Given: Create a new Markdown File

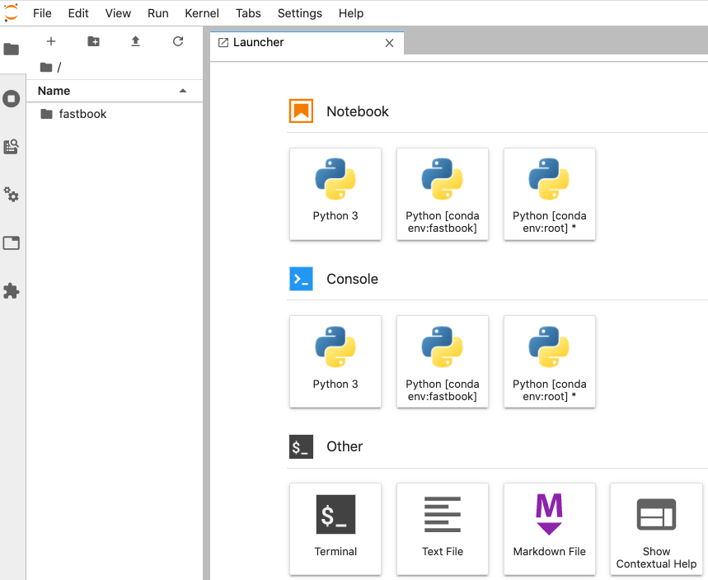Looking at the screenshot, I should click(550, 529).
